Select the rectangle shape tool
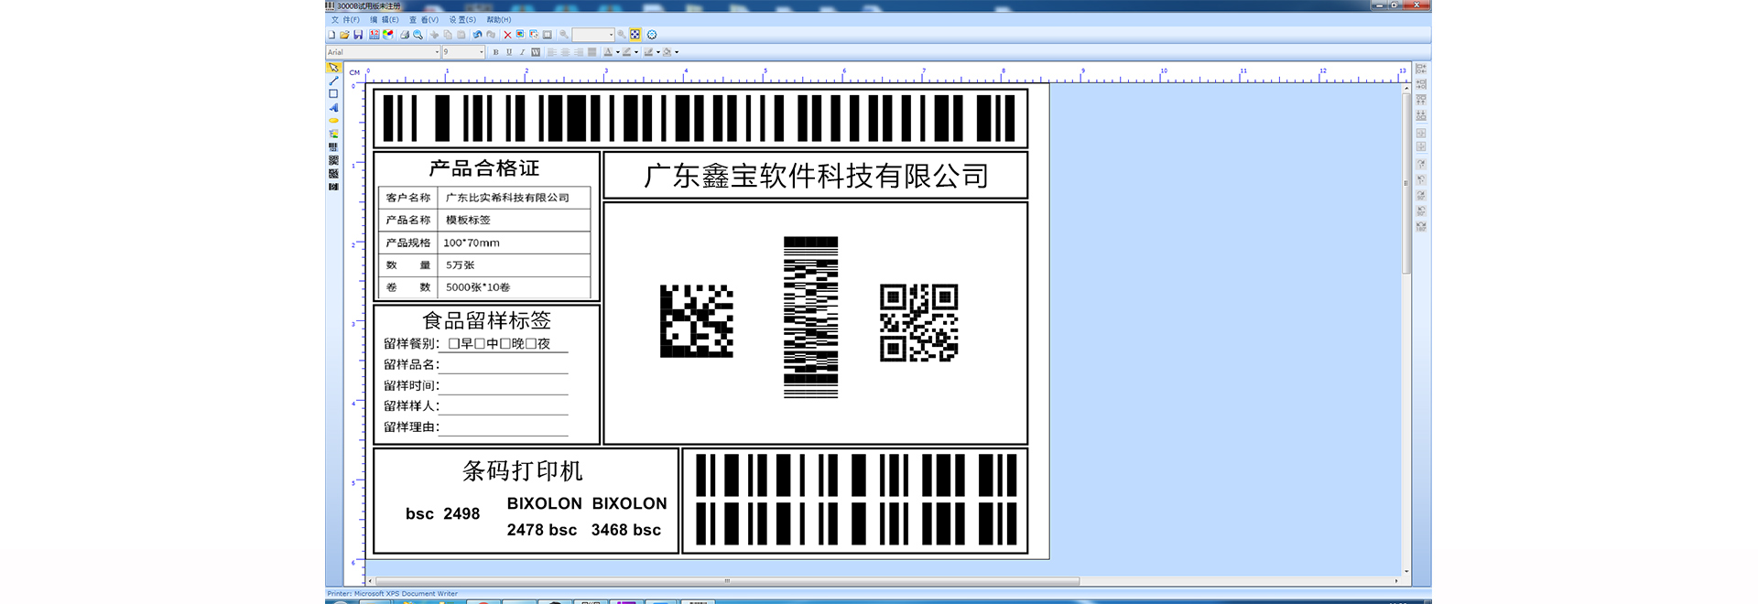Screen dimensions: 1758x604 (x=333, y=93)
